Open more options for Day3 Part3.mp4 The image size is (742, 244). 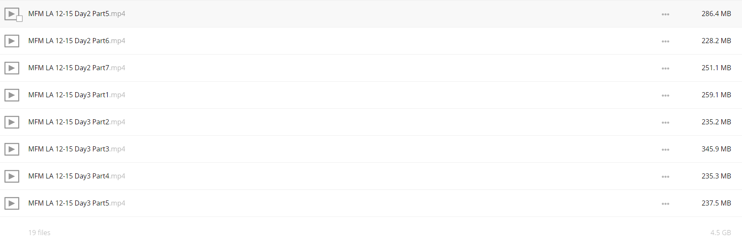[666, 150]
